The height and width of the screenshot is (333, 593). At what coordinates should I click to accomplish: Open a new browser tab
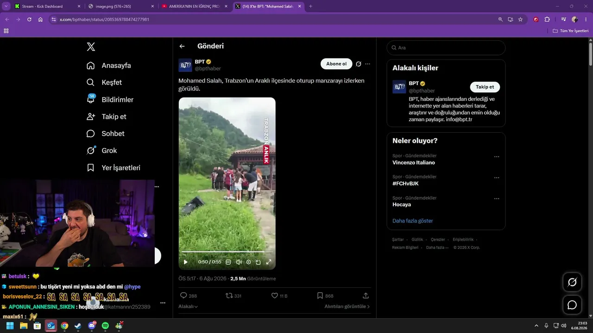pos(310,6)
